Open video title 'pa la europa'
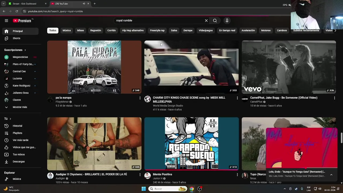 click(64, 98)
